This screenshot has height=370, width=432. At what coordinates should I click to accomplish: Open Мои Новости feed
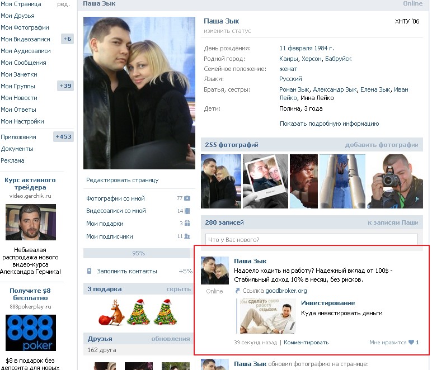[19, 98]
